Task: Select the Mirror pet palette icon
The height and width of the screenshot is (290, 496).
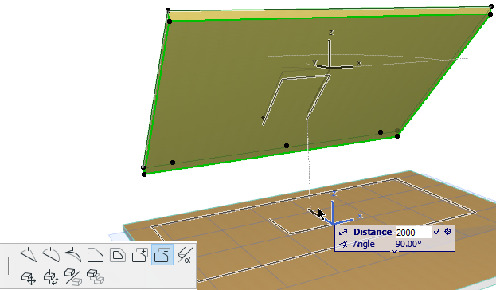Action: pos(73,277)
